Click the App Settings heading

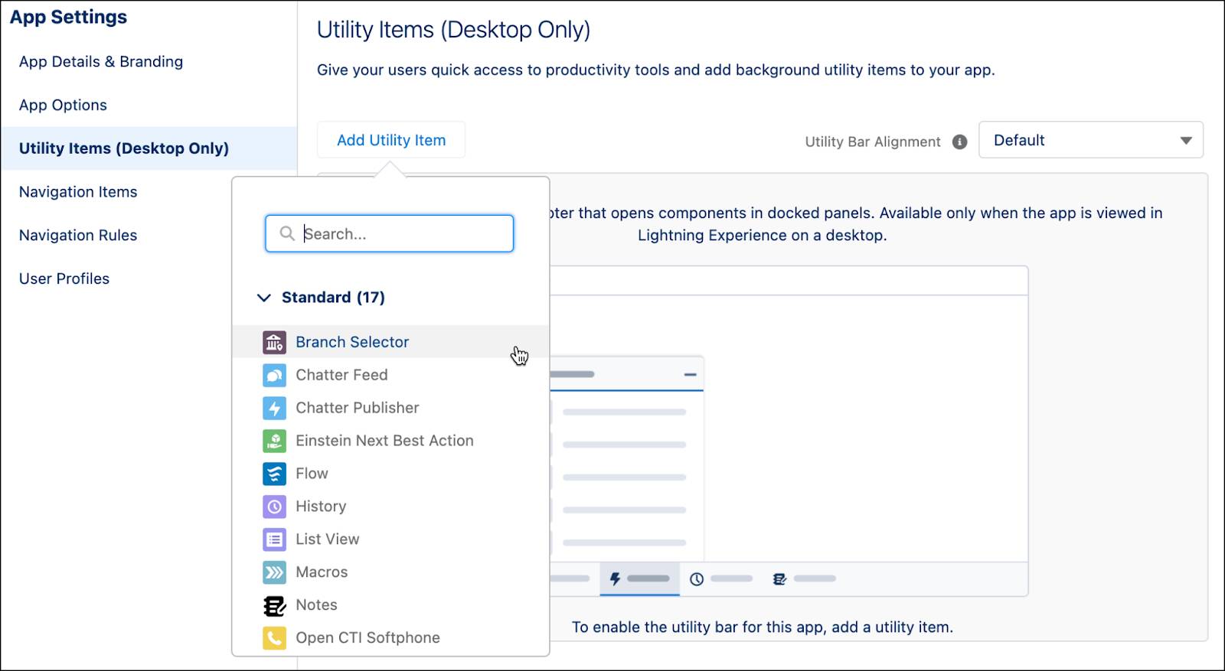(x=69, y=17)
